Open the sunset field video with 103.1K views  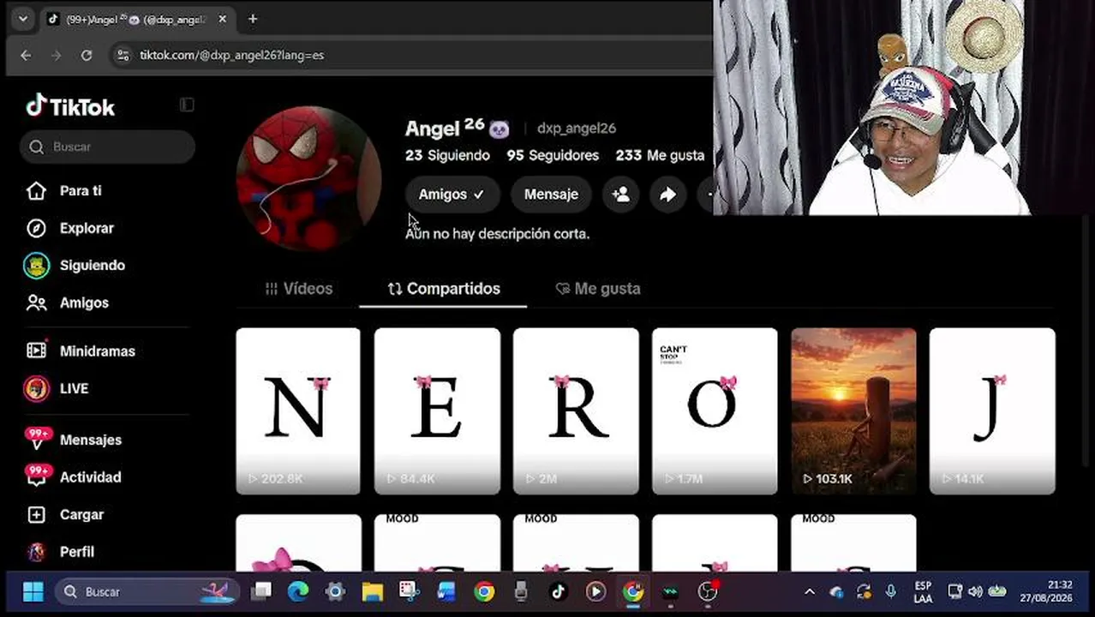tap(853, 411)
